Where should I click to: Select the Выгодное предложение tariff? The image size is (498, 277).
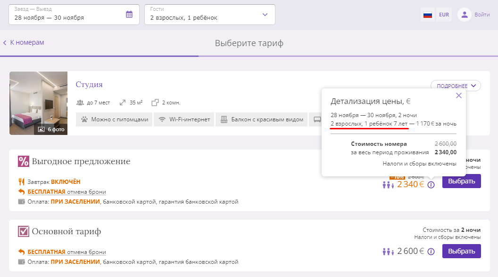pyautogui.click(x=462, y=181)
